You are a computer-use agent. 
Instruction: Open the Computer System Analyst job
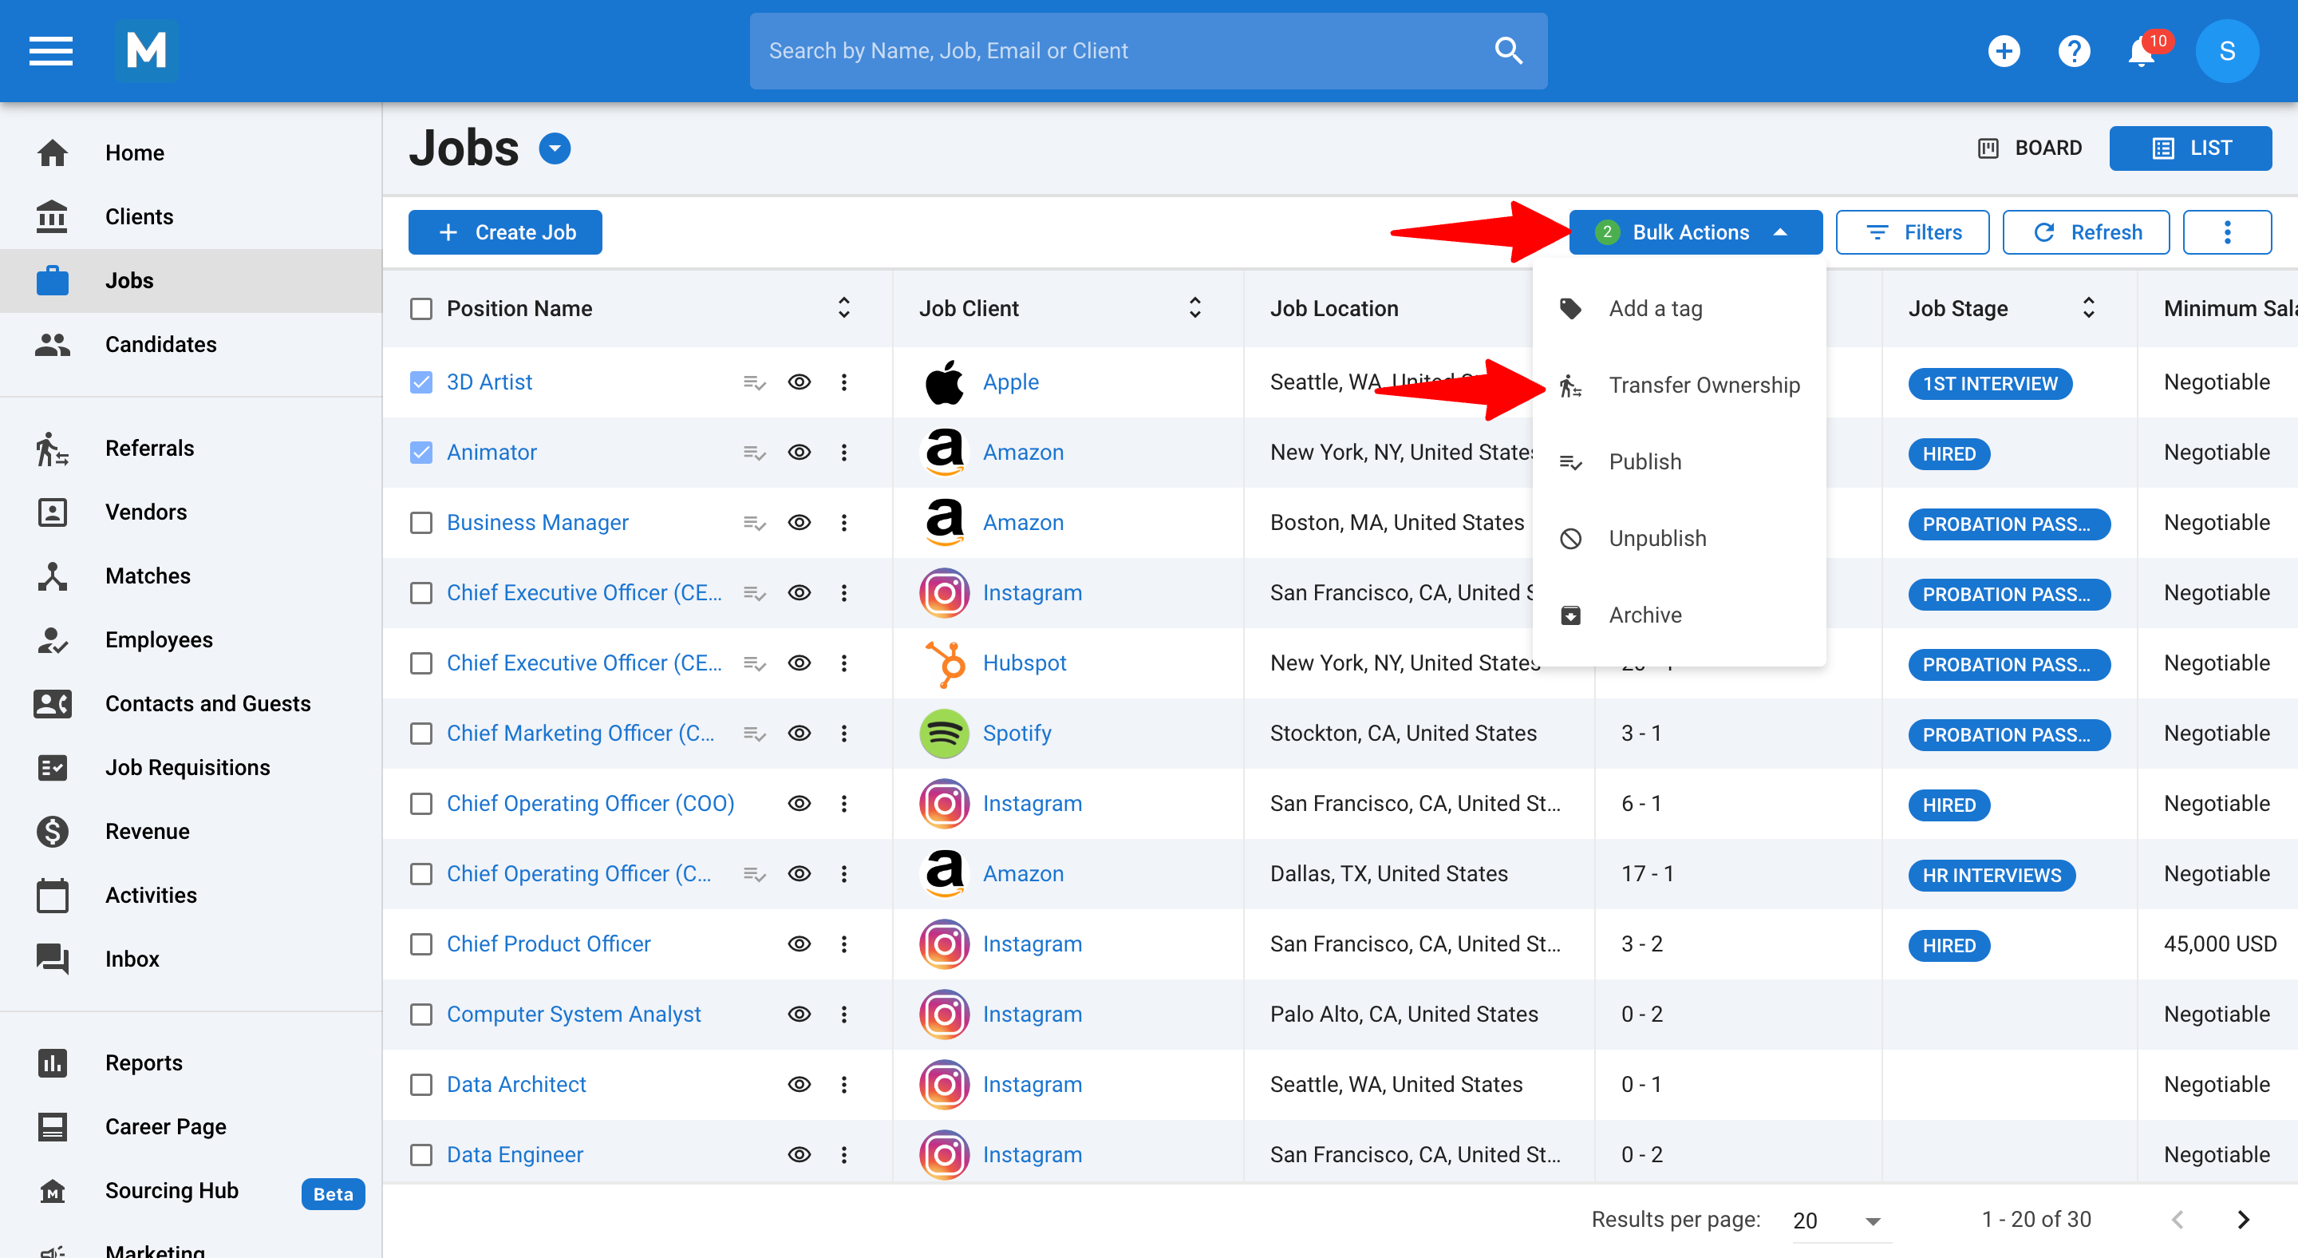(x=574, y=1015)
